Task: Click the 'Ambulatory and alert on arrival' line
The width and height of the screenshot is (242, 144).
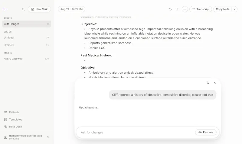Action: (x=121, y=72)
